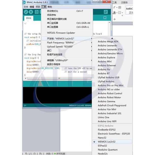Select the checked WEMOS LoLin32 board
Viewport: 155px width, 155px height.
(112, 142)
